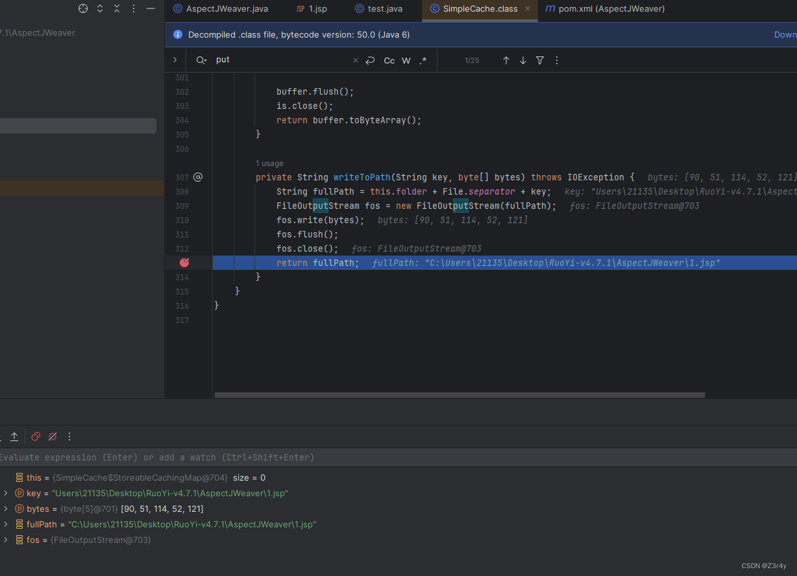797x576 pixels.
Task: Click the field icon of 'fos' variable
Action: (x=19, y=540)
